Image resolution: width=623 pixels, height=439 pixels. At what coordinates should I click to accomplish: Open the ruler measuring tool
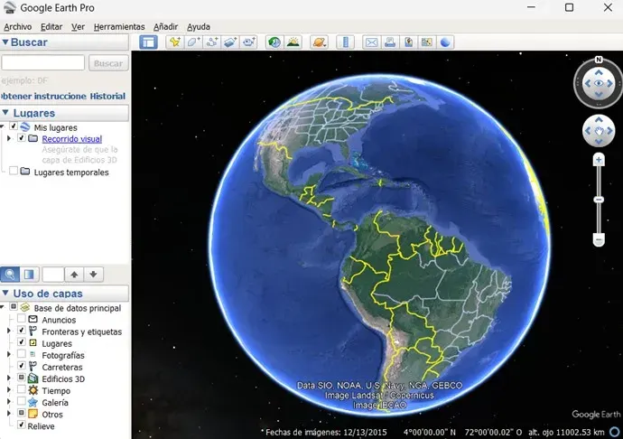coord(345,42)
